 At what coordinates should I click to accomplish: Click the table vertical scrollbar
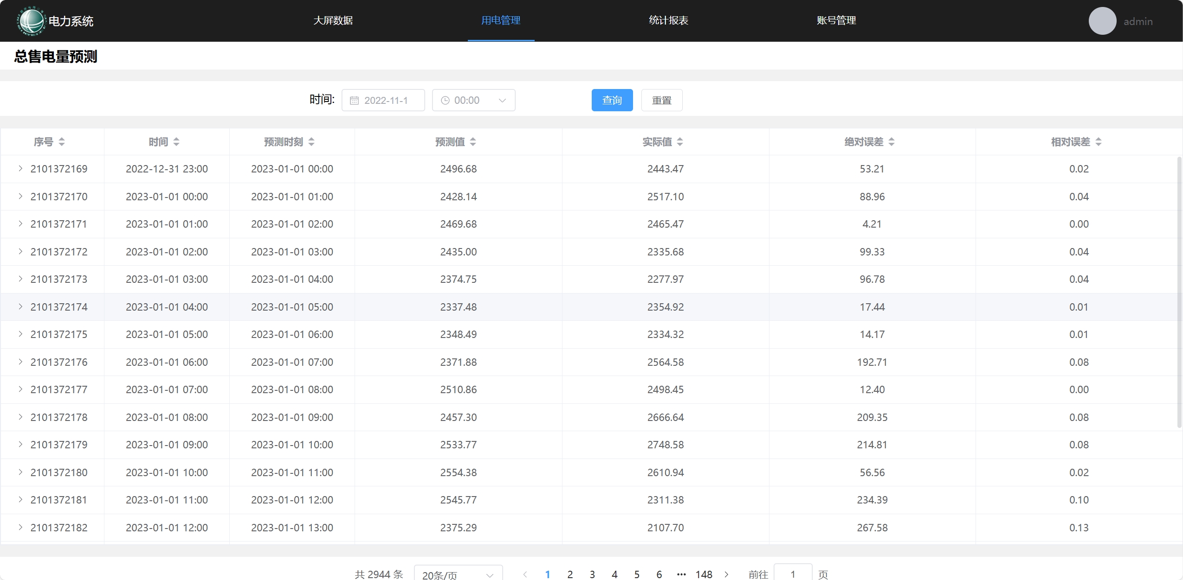(1179, 292)
